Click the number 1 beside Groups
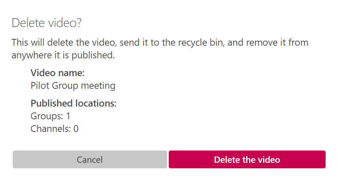The width and height of the screenshot is (340, 181). click(x=68, y=116)
